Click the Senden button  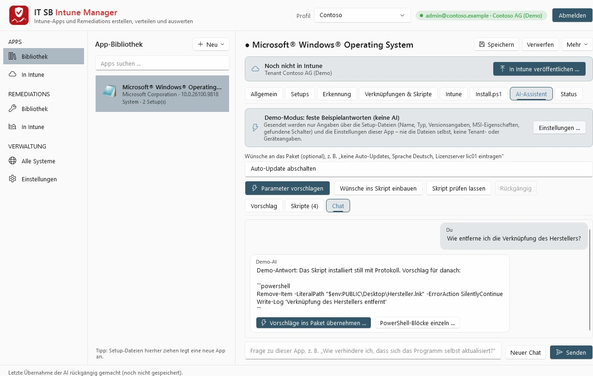(x=571, y=352)
